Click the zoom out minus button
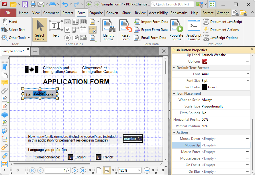 147,170
